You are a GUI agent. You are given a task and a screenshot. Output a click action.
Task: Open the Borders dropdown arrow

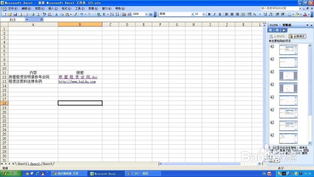point(293,14)
